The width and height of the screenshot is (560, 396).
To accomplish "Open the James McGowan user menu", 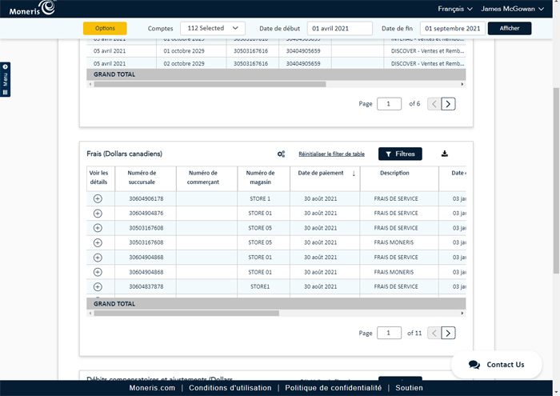I will (512, 9).
